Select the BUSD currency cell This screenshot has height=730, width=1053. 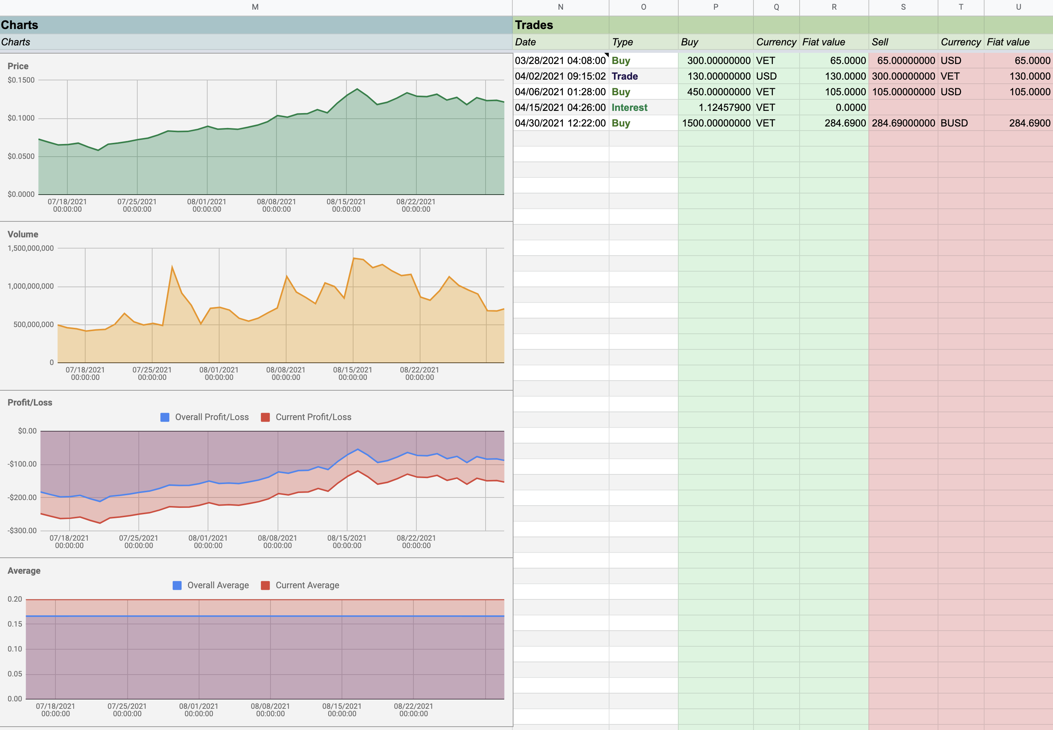coord(960,123)
